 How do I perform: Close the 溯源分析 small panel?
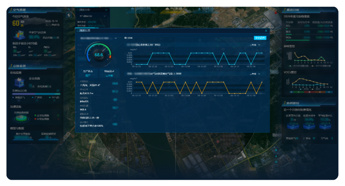106,10
